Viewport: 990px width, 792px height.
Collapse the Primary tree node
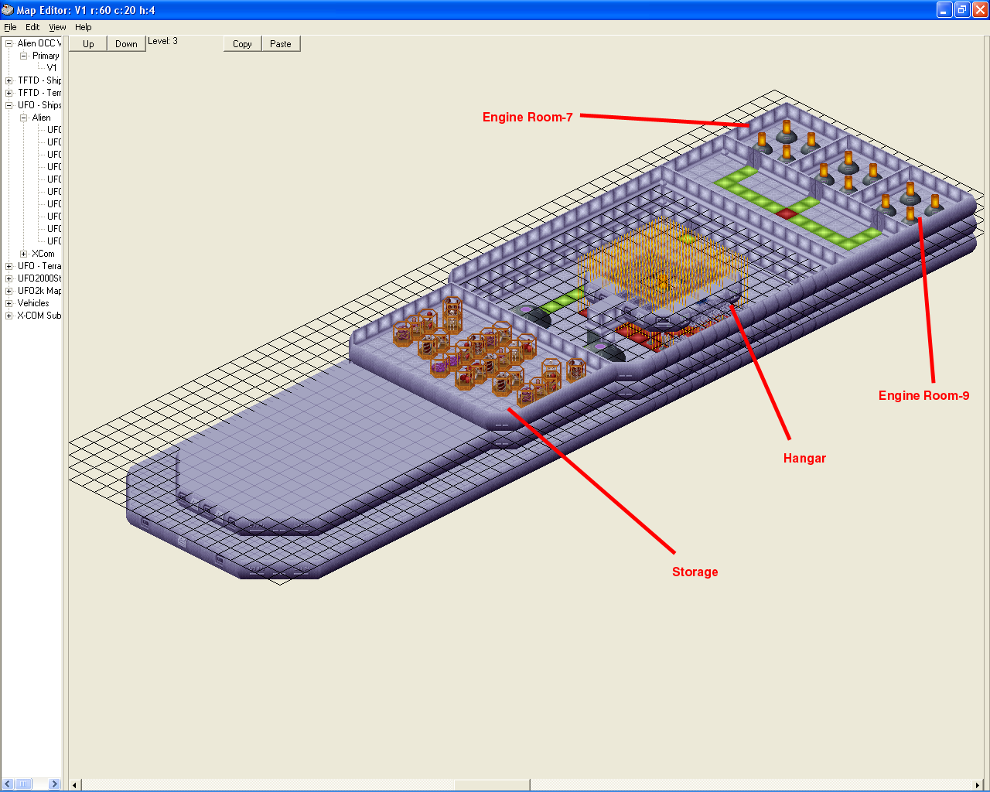click(x=23, y=56)
